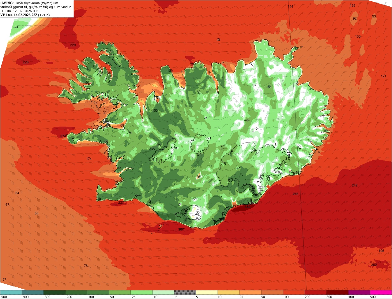This screenshot has width=392, height=299.
Task: Pick the orange legend swatch labeled 25
Action: [250, 292]
